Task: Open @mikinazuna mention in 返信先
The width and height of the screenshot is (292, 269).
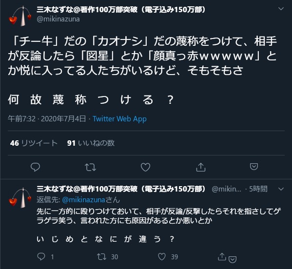Action: 84,200
